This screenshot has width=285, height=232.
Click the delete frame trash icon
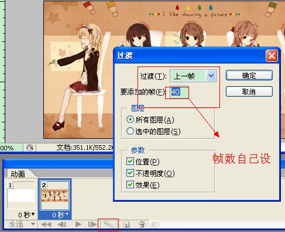point(142,224)
